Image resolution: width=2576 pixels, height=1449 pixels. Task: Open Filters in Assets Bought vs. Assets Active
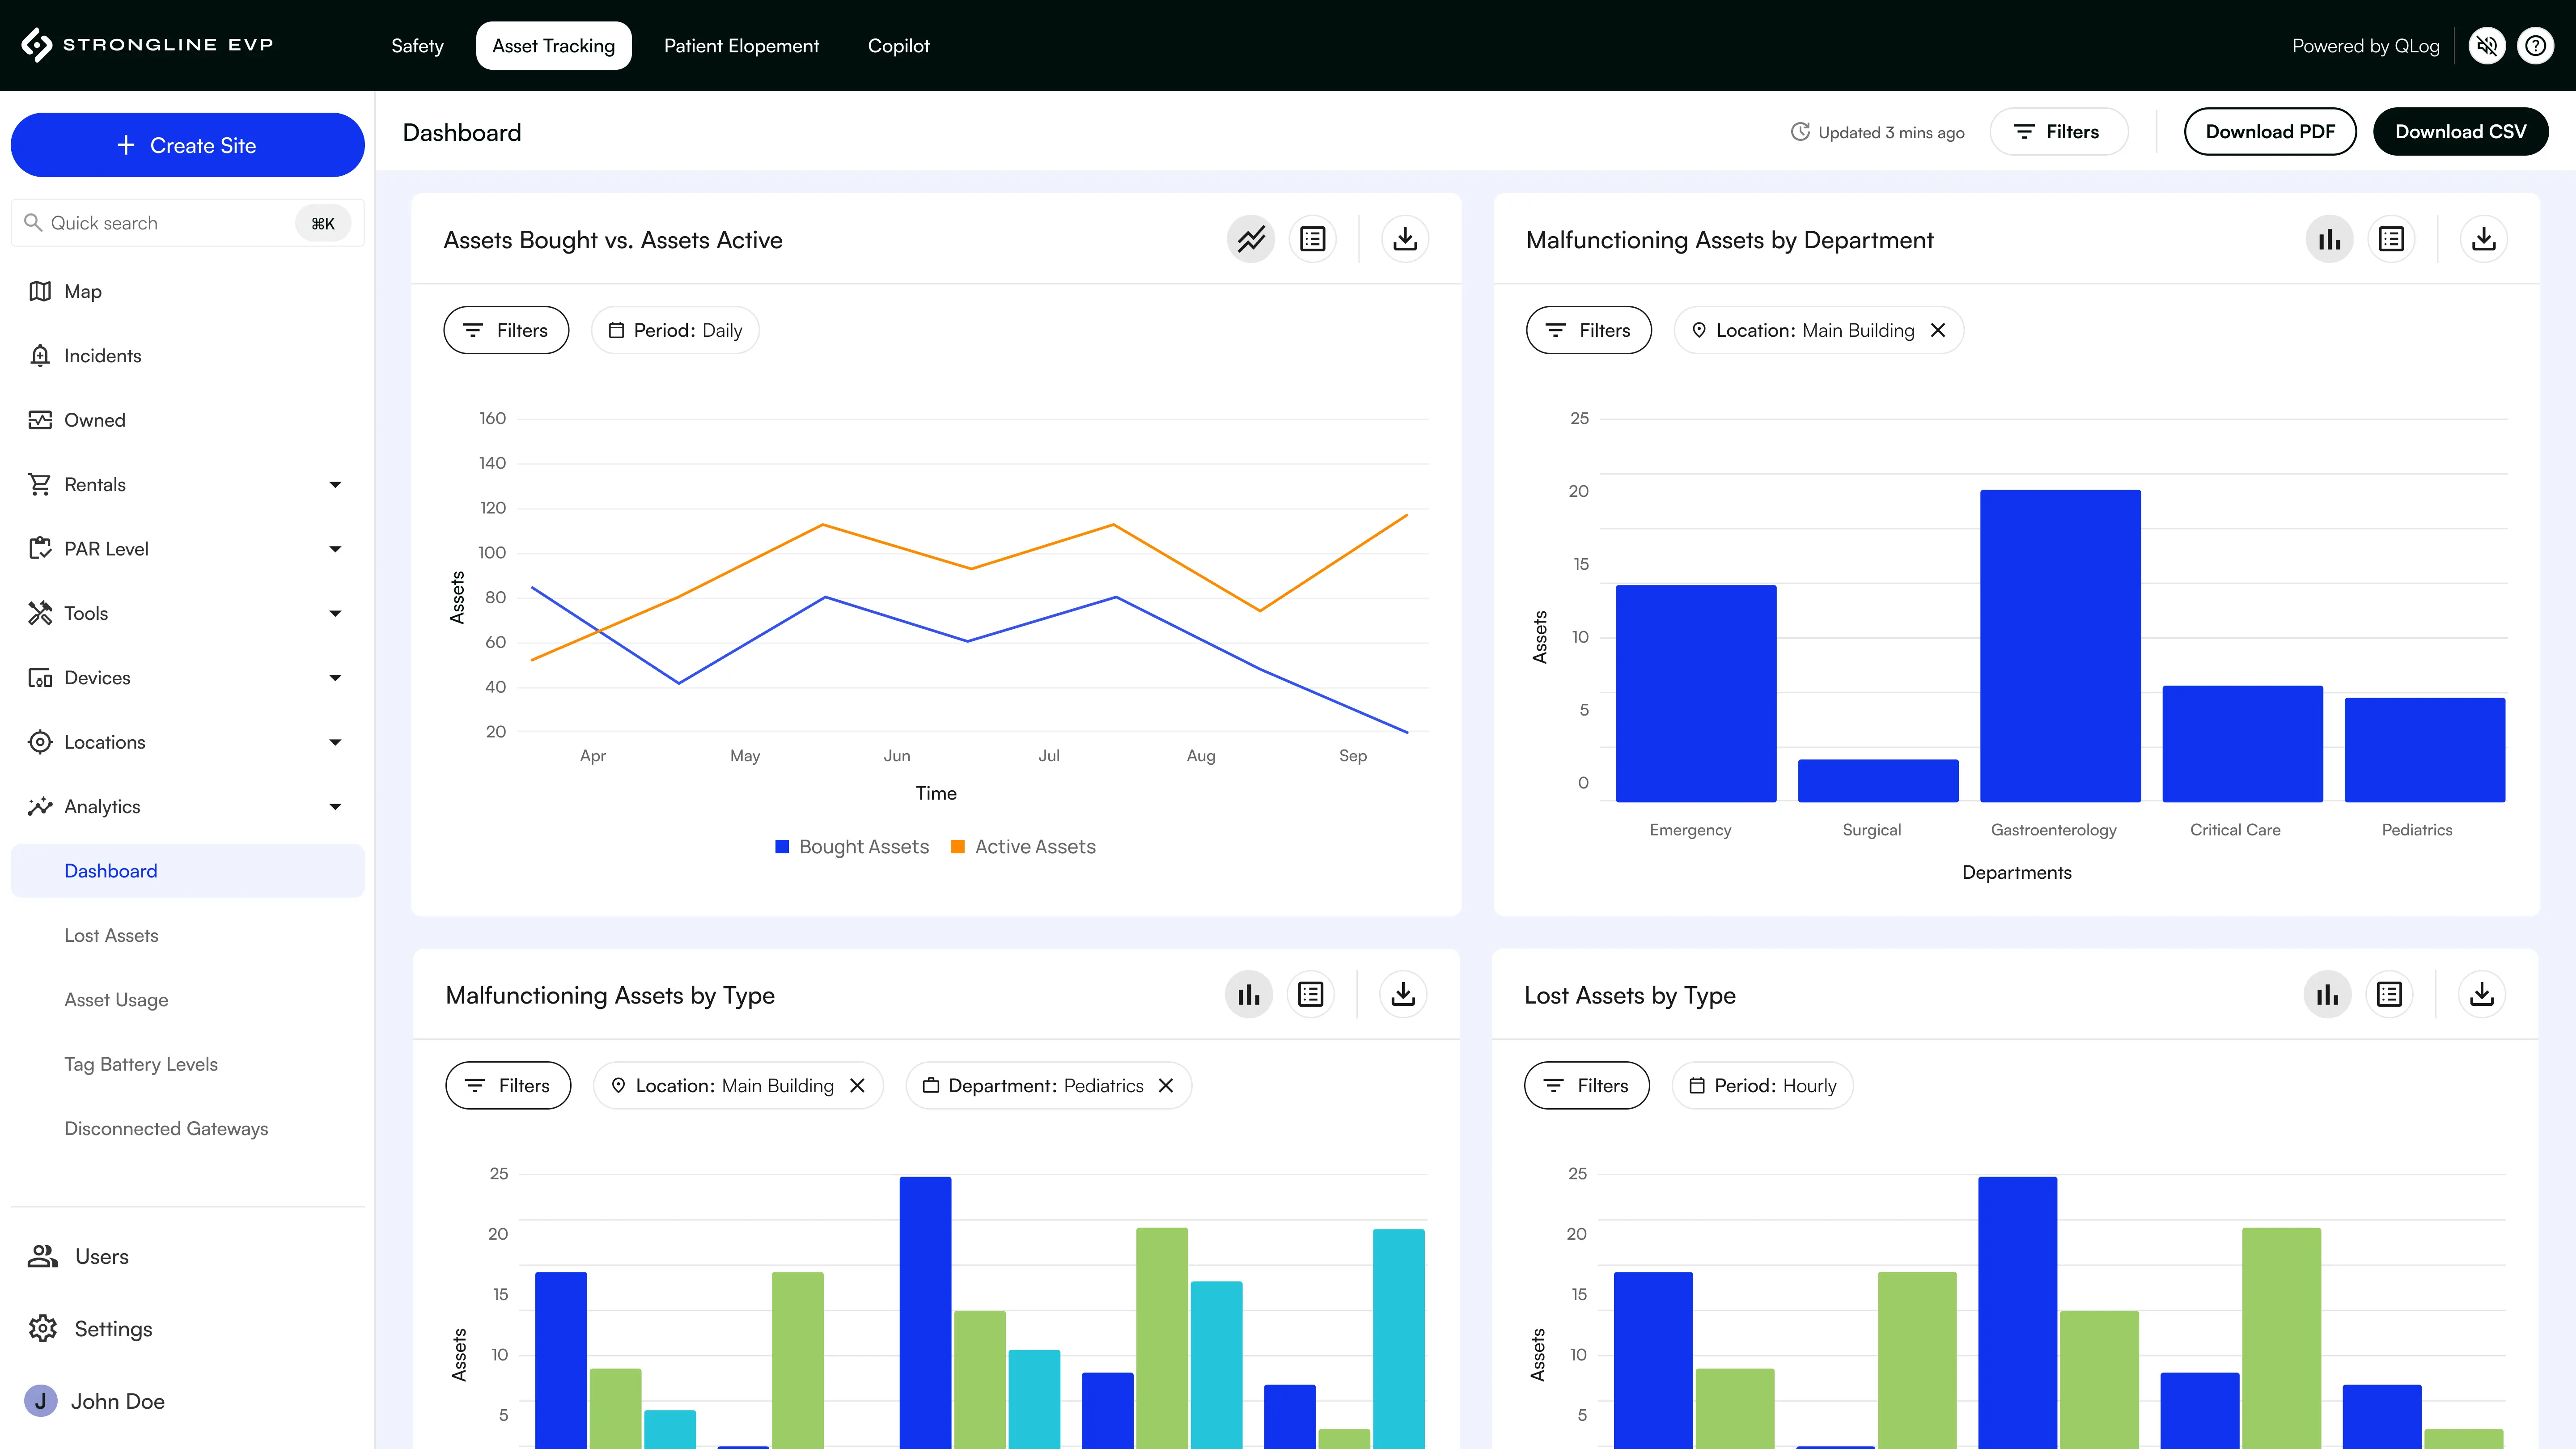tap(506, 330)
